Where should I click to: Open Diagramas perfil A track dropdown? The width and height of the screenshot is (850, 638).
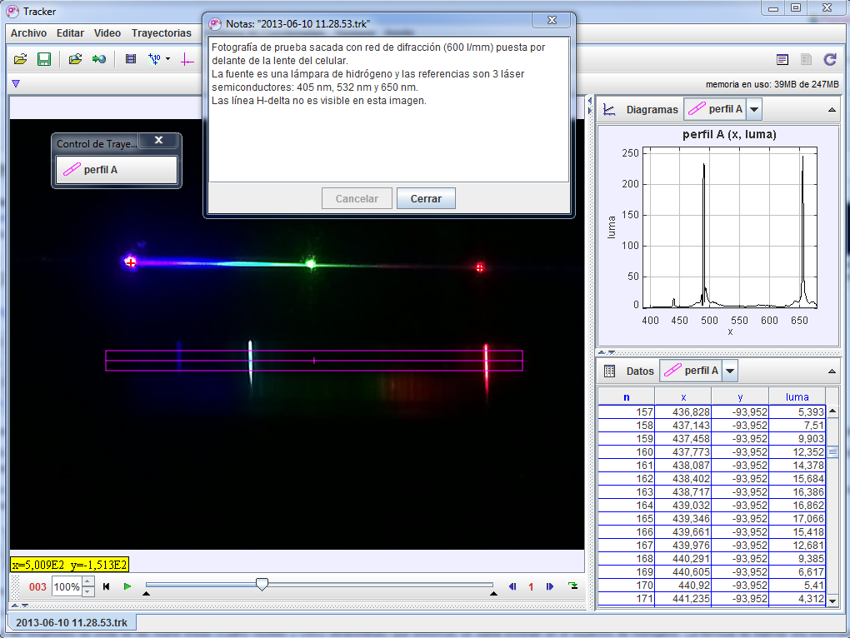(754, 109)
